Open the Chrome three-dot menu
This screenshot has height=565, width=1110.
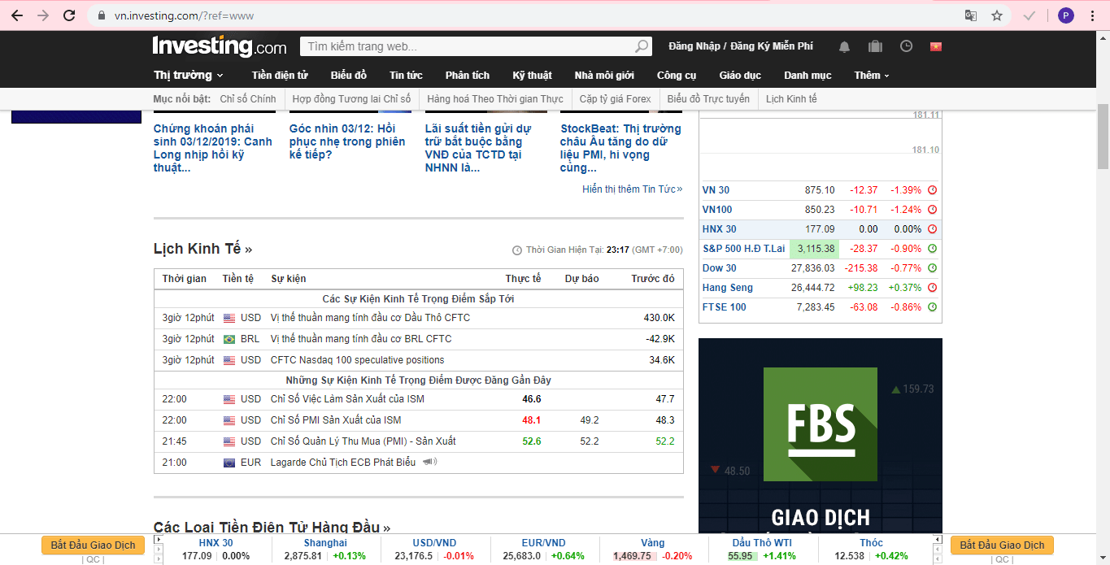point(1092,15)
